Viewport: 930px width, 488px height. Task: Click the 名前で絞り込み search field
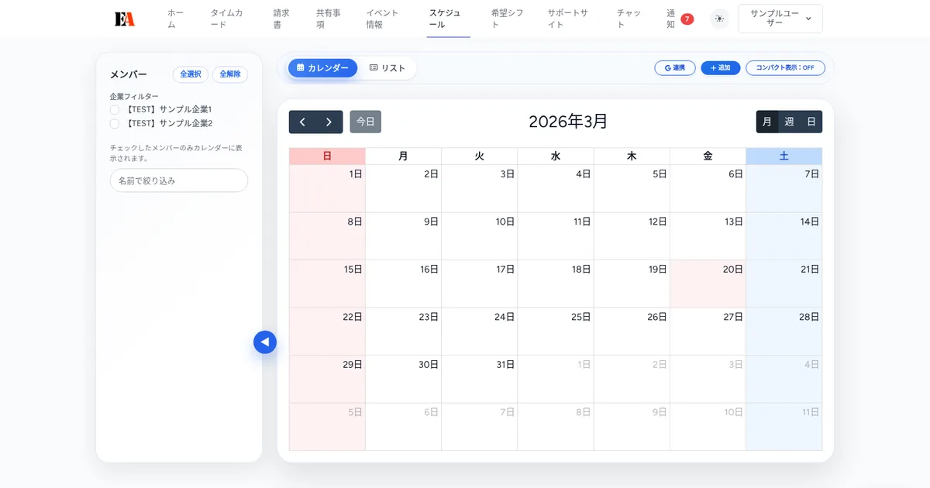[x=178, y=180]
